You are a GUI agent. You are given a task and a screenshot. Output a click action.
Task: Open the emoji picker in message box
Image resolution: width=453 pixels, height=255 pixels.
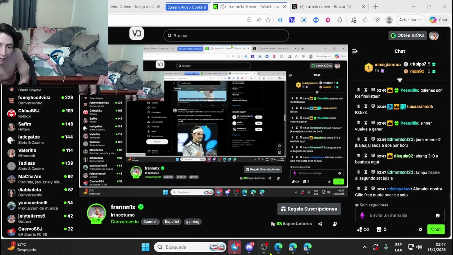438,215
